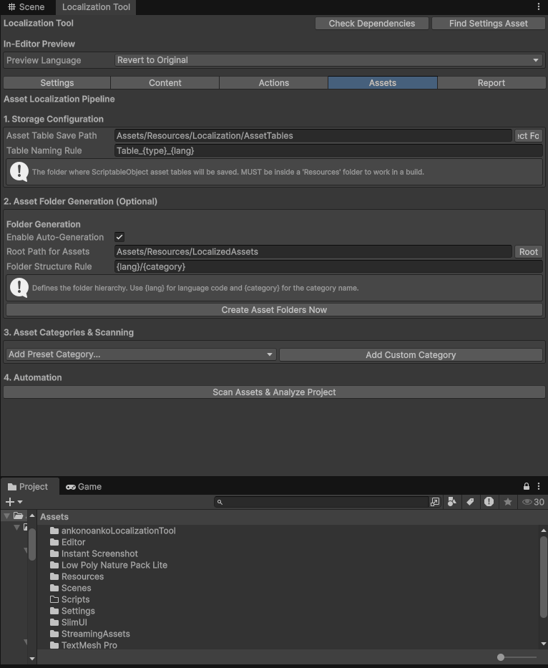Click the StreamingAssets folder icon
The height and width of the screenshot is (668, 548).
coord(54,634)
